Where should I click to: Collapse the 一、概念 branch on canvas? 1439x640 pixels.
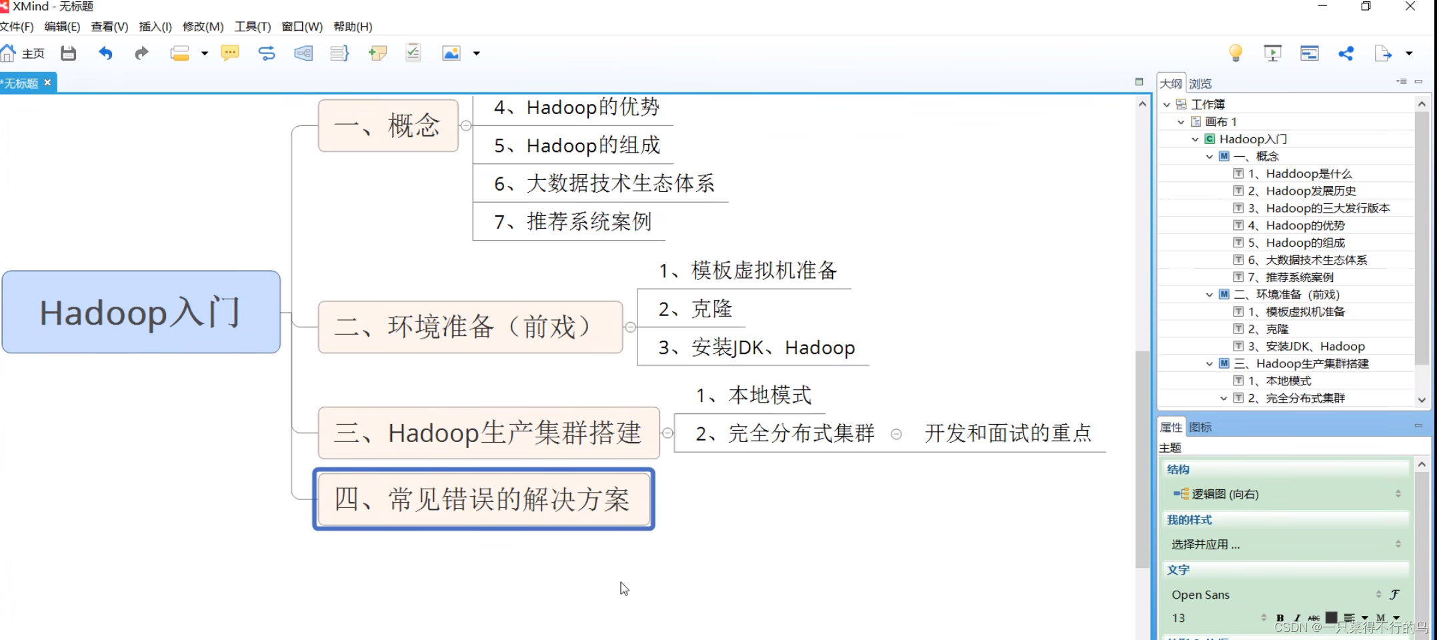[466, 125]
